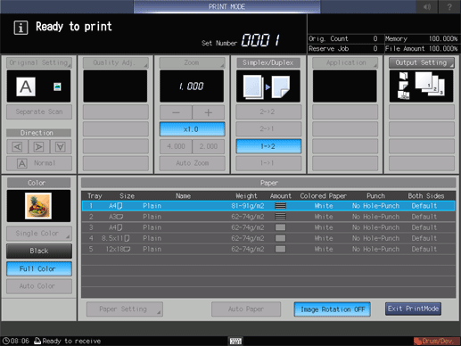Expand the Simplex/Duplex settings
Viewport: 461px width, 346px height.
pyautogui.click(x=268, y=62)
